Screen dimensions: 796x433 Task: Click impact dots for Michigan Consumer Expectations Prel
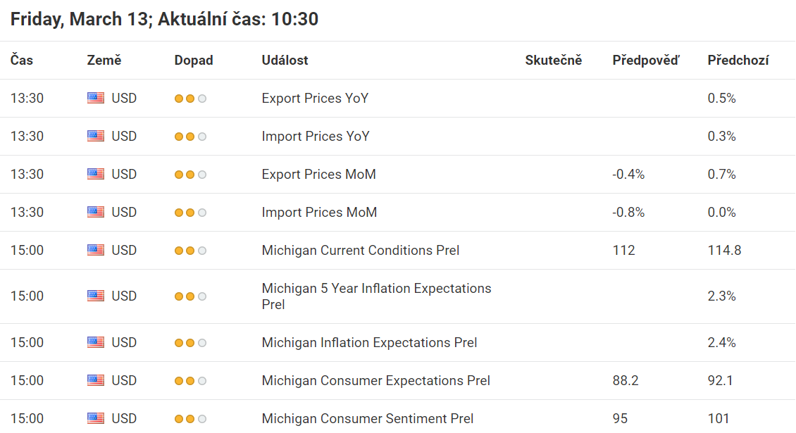point(190,381)
